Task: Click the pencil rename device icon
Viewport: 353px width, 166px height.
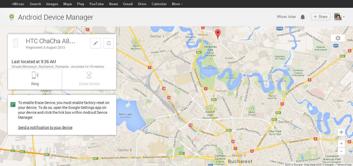Action: pyautogui.click(x=96, y=43)
